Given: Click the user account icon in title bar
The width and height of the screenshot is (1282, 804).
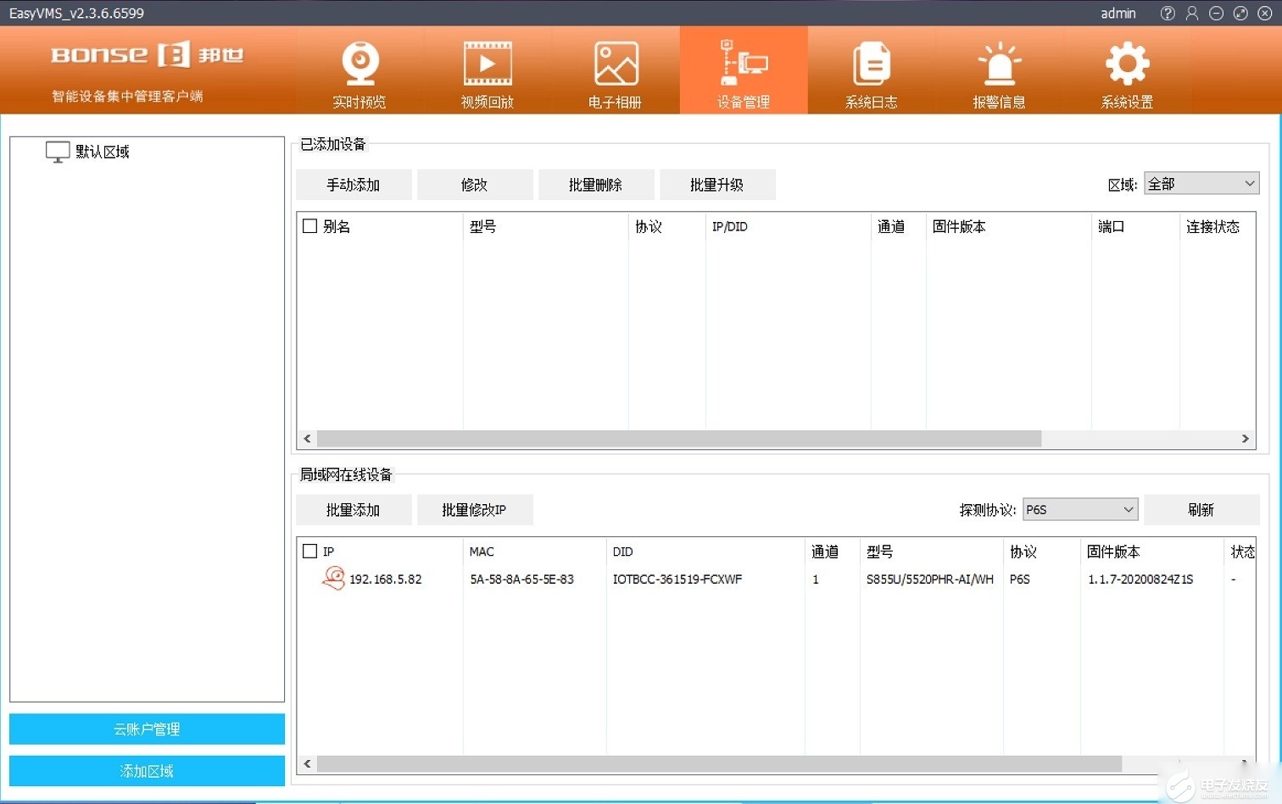Looking at the screenshot, I should 1192,13.
